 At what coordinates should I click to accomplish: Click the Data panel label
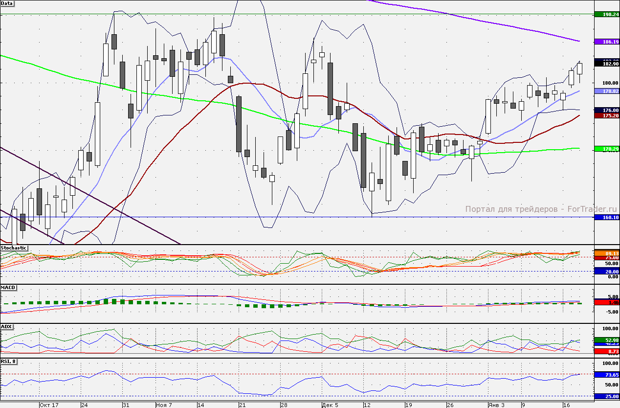coord(7,3)
